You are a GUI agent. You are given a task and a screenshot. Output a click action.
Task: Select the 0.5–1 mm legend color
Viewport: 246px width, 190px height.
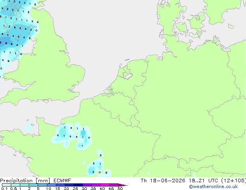coord(16,185)
